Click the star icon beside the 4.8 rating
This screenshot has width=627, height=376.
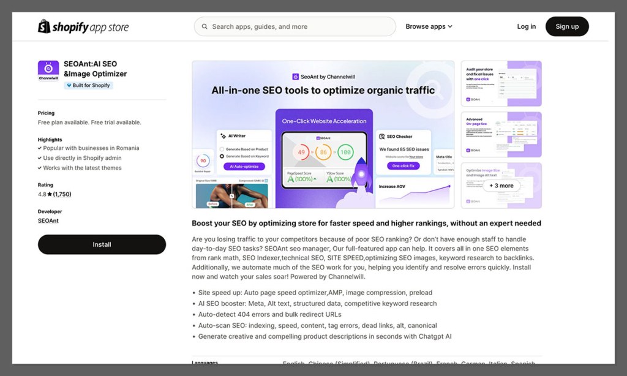coord(49,194)
